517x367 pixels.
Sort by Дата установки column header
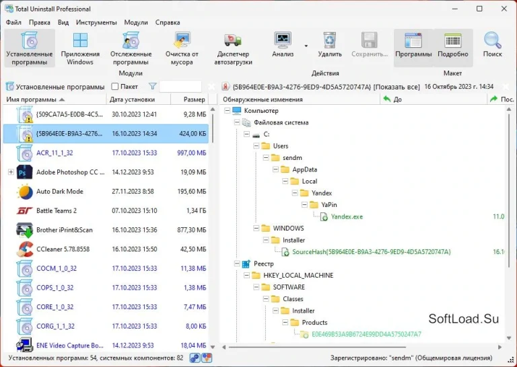click(x=139, y=99)
